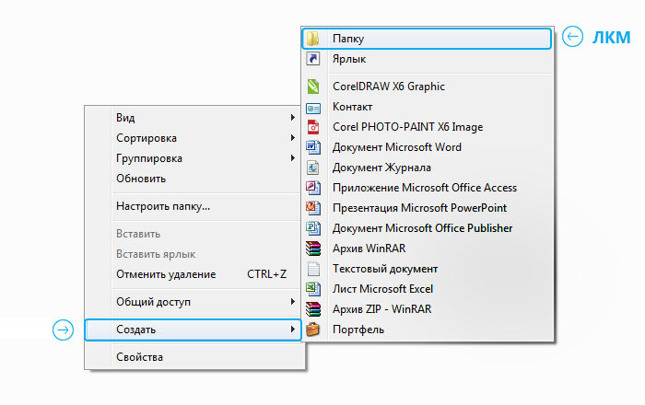Click the PowerPoint presentation icon
This screenshot has height=405, width=645.
(x=313, y=208)
